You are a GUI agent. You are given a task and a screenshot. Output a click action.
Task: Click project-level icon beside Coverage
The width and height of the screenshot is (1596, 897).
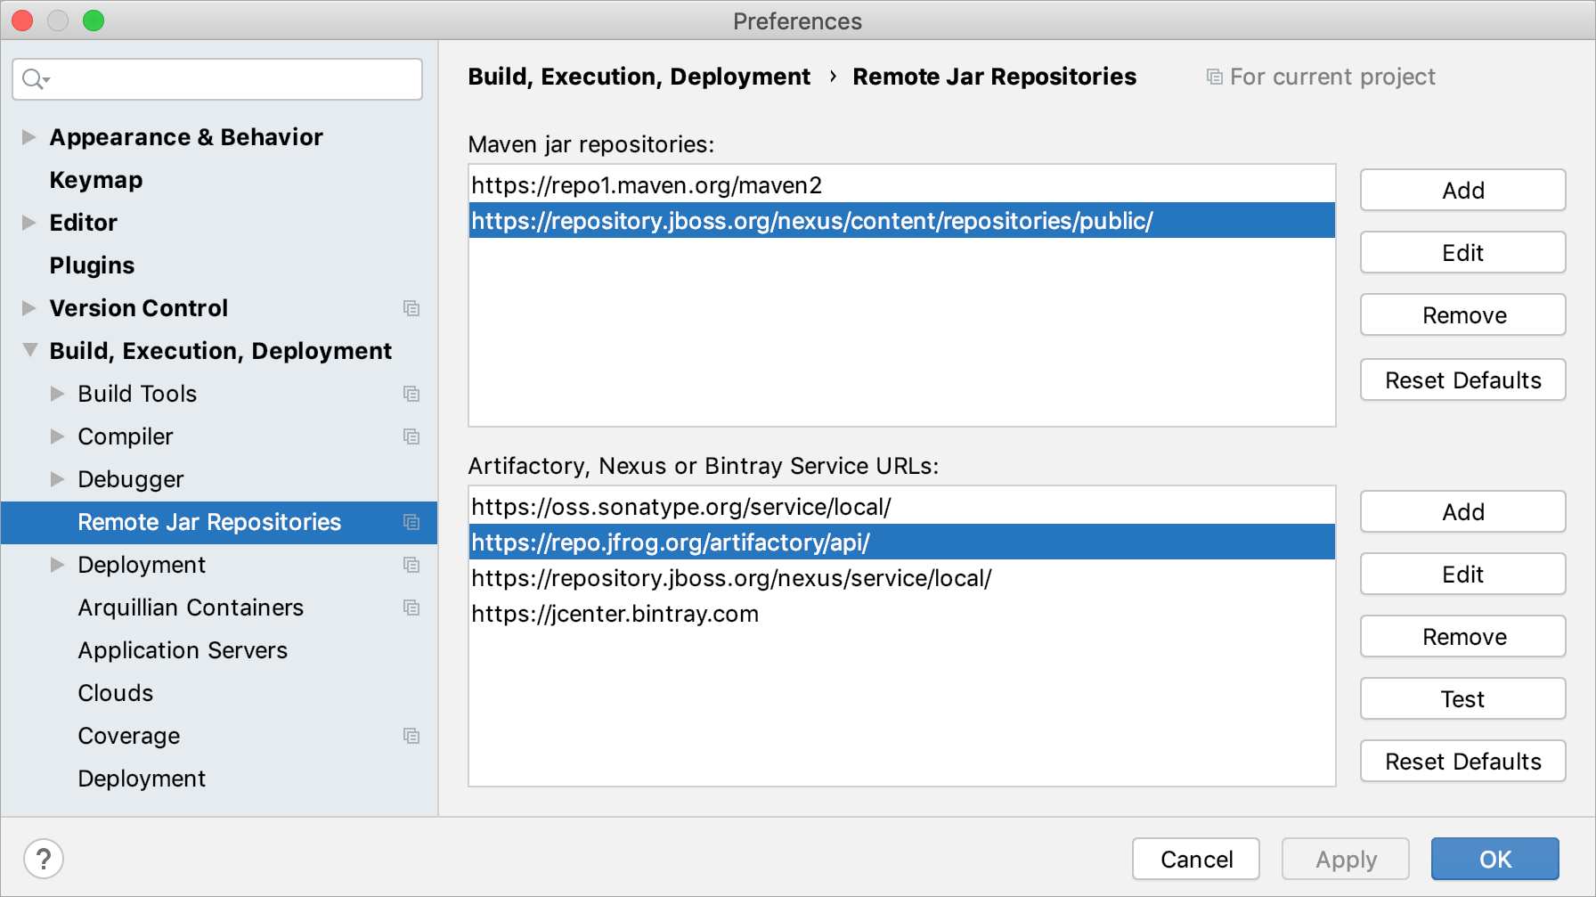coord(411,736)
